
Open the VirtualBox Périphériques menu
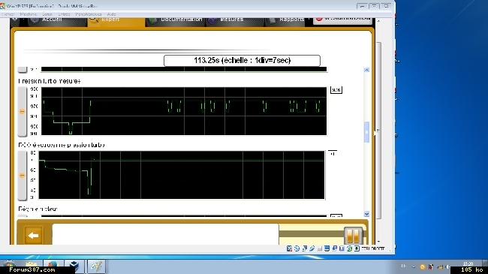click(x=89, y=14)
